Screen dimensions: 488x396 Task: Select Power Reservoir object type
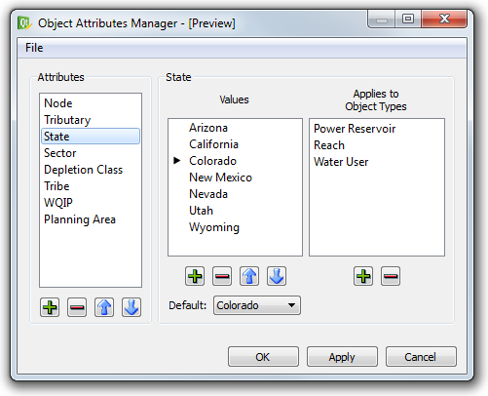(355, 129)
